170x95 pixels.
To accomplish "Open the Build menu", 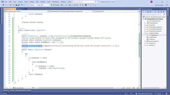I will pos(26,2).
